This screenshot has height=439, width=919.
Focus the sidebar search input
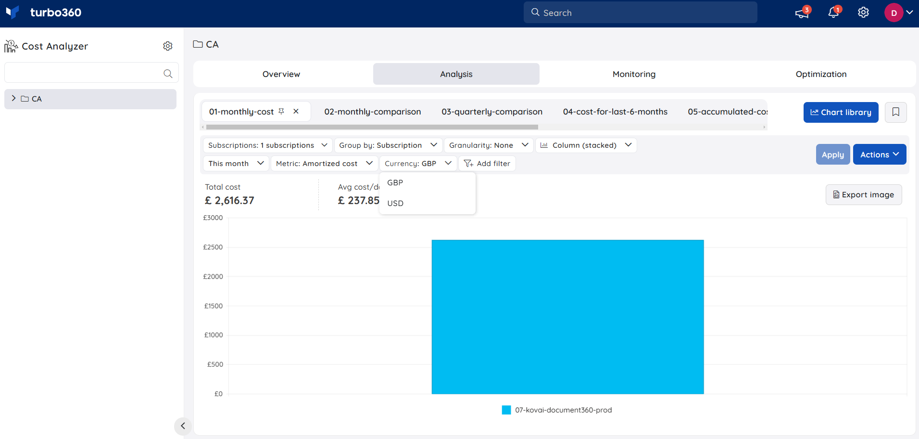91,73
